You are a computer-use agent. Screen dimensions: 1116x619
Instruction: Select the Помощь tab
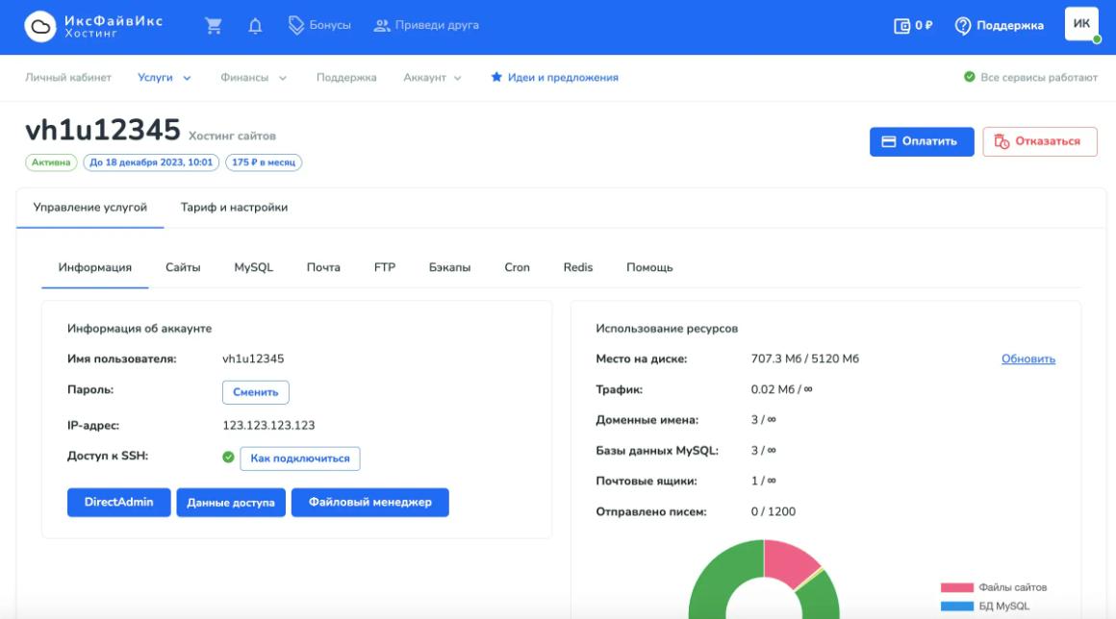pos(649,268)
